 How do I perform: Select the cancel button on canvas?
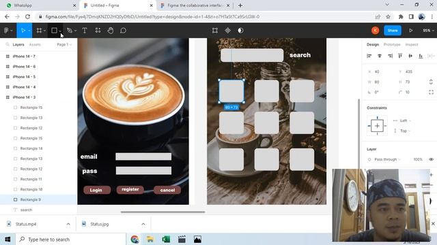coord(167,190)
